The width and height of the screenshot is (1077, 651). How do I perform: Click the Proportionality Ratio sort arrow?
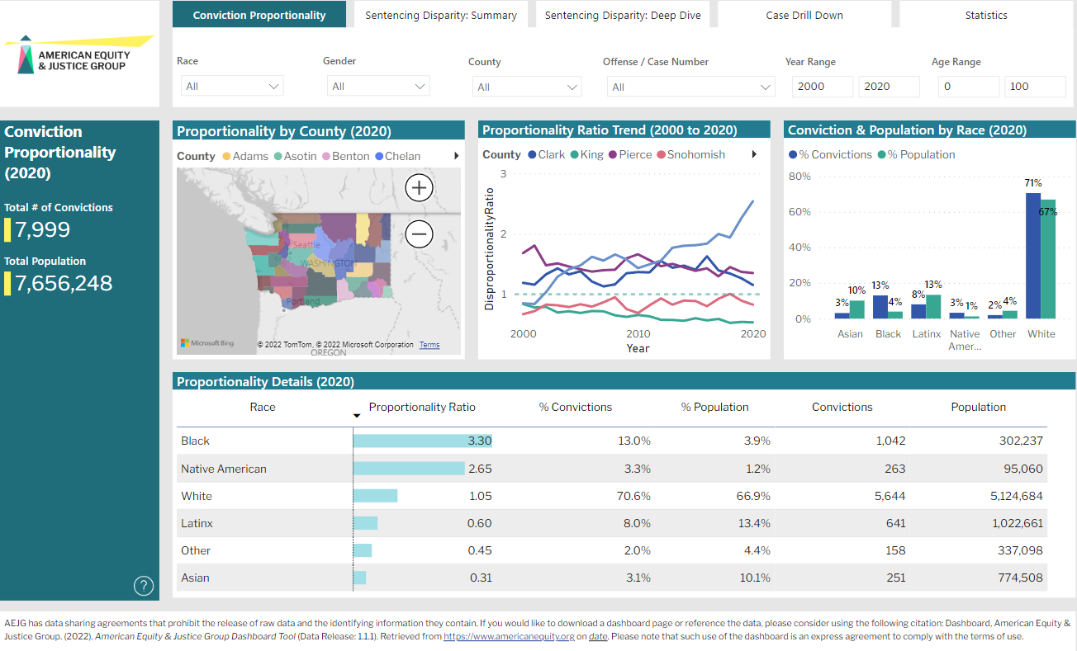tap(357, 416)
